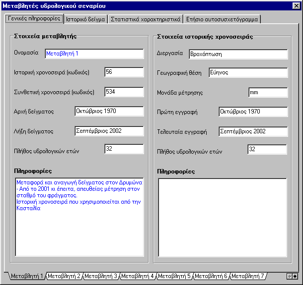The image size is (303, 285).
Task: Click the Στοιχεία ιστορικής χρονοσειράς group heading
Action: pos(205,37)
